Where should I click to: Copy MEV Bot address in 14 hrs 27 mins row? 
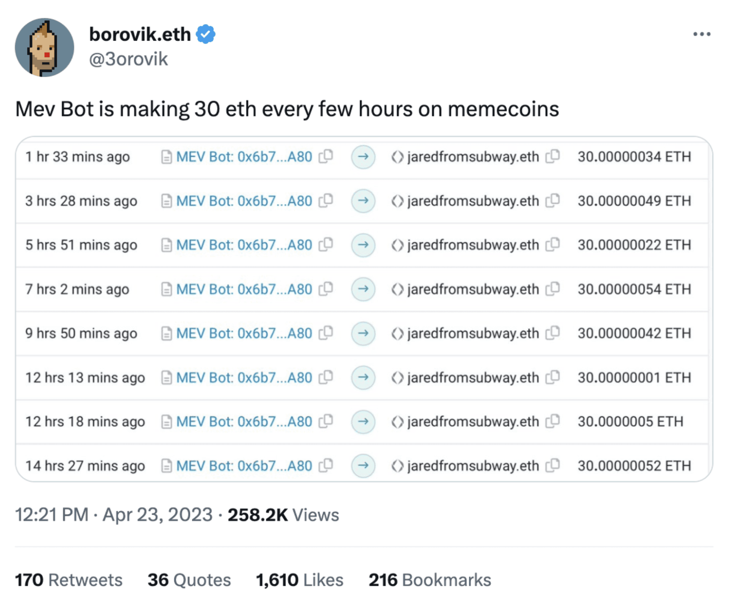326,466
